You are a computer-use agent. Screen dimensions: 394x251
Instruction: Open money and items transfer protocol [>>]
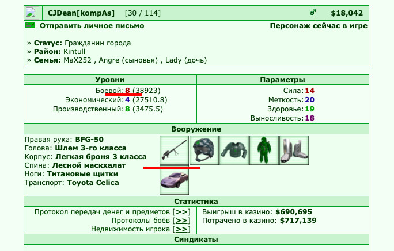tap(181, 212)
